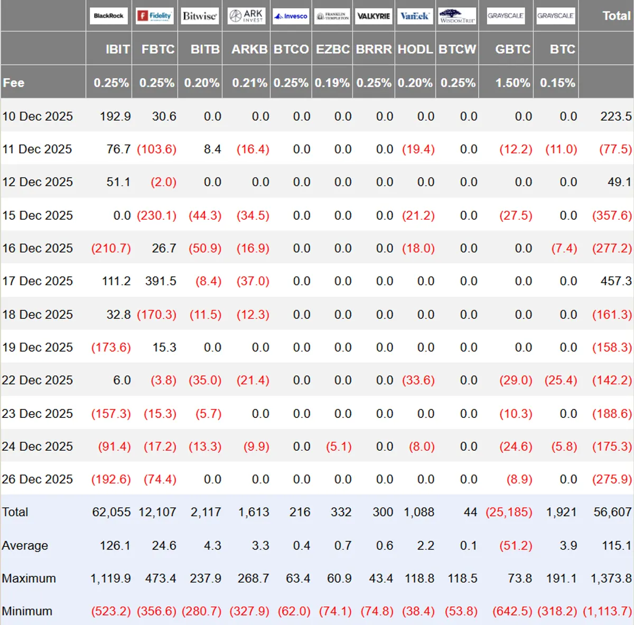Click the Total column header
Image resolution: width=634 pixels, height=625 pixels.
pyautogui.click(x=617, y=16)
